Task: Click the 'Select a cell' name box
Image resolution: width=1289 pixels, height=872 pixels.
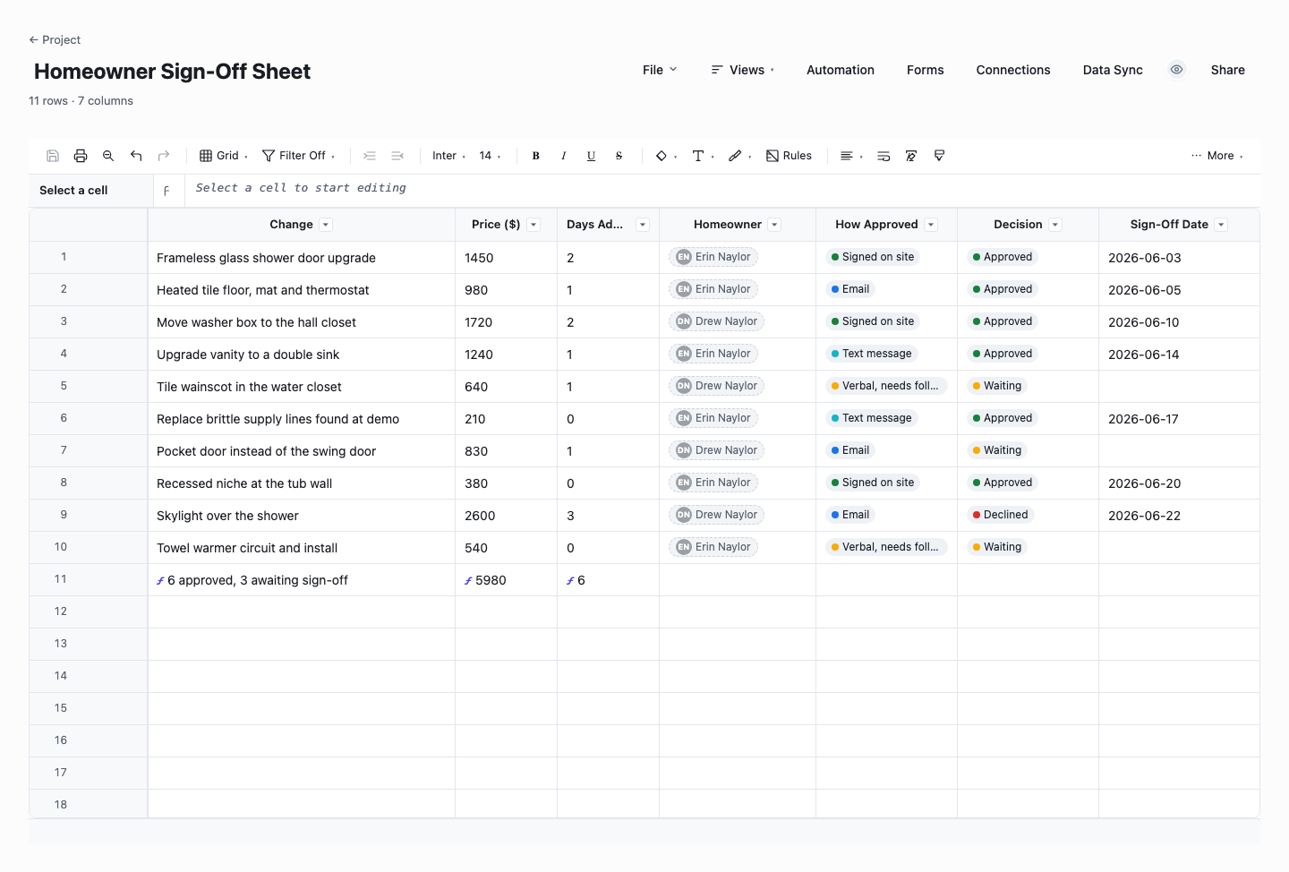Action: pyautogui.click(x=90, y=191)
